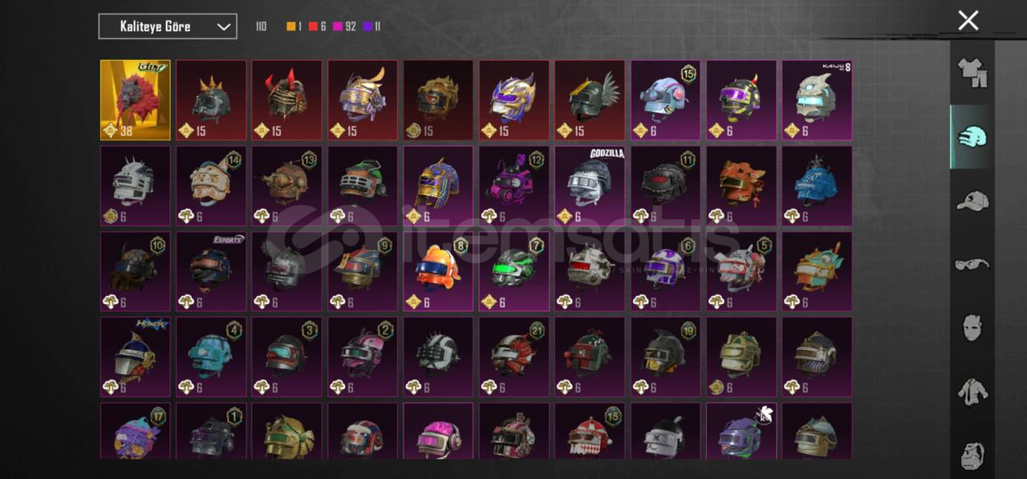Open the Kaliteye Göre sort dropdown

(x=168, y=26)
